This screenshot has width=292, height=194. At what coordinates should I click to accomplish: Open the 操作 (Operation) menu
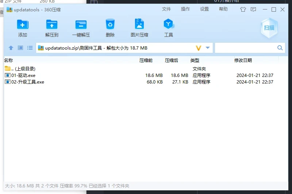[185, 9]
